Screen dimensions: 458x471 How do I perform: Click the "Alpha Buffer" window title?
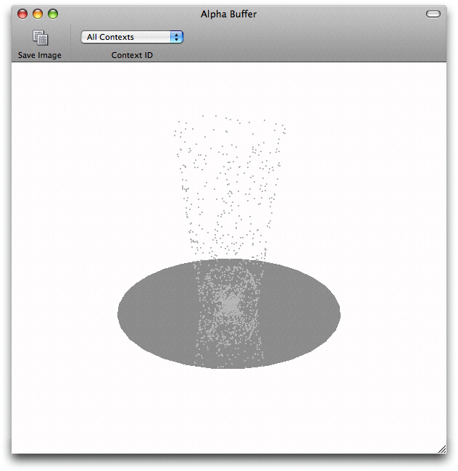click(x=228, y=14)
